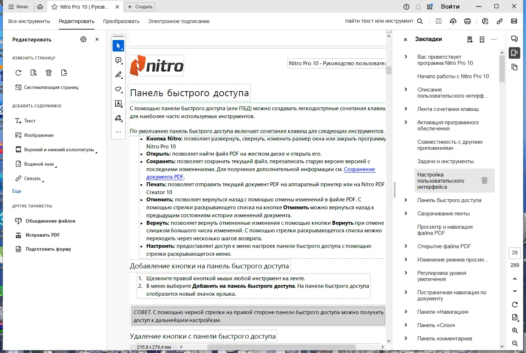
Task: Activate the highlight text tool
Action: [x=118, y=75]
